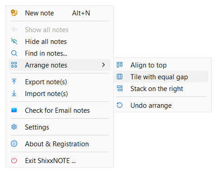Click the four-squares Arrange notes icon
217x173 pixels.
(14, 65)
